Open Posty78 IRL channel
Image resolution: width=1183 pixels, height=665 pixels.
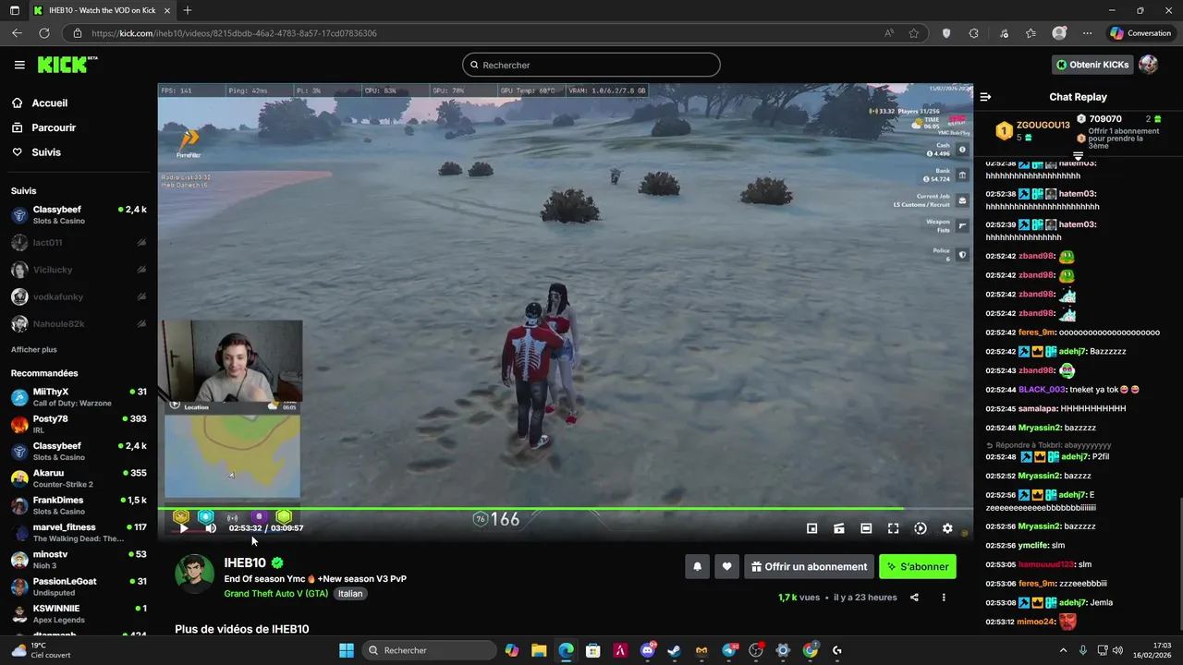pos(79,424)
